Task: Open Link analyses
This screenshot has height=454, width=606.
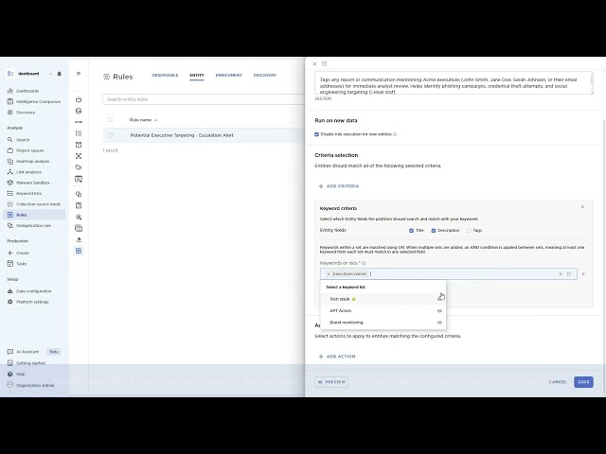Action: coord(25,172)
